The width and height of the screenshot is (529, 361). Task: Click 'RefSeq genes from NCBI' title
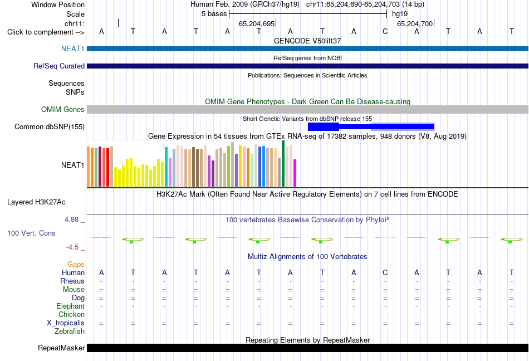point(307,58)
